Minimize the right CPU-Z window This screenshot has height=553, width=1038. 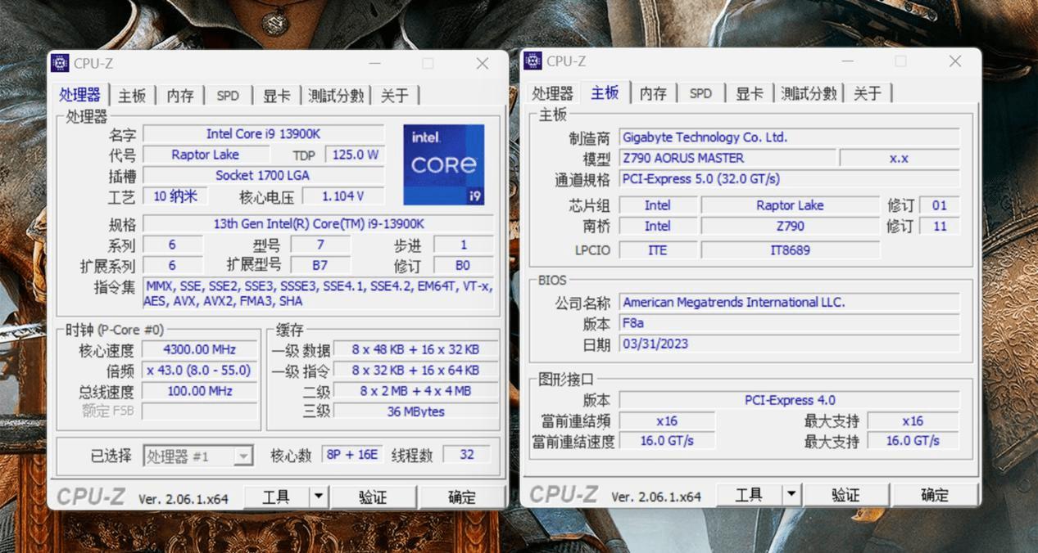coord(847,61)
